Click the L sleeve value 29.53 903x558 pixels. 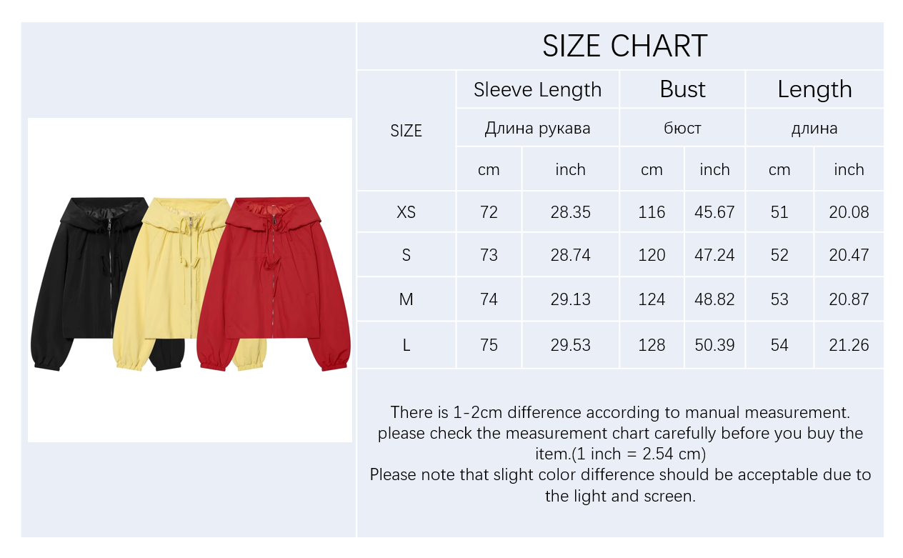point(570,345)
